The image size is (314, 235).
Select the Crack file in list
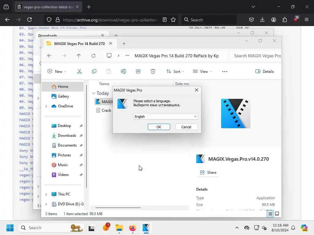(106, 110)
